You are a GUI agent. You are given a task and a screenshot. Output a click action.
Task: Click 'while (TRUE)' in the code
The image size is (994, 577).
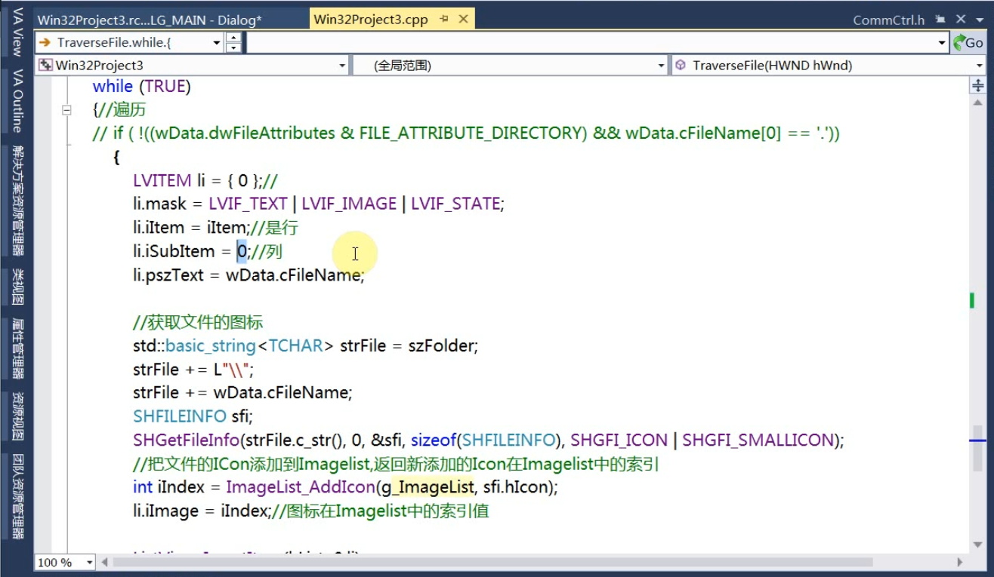(141, 87)
